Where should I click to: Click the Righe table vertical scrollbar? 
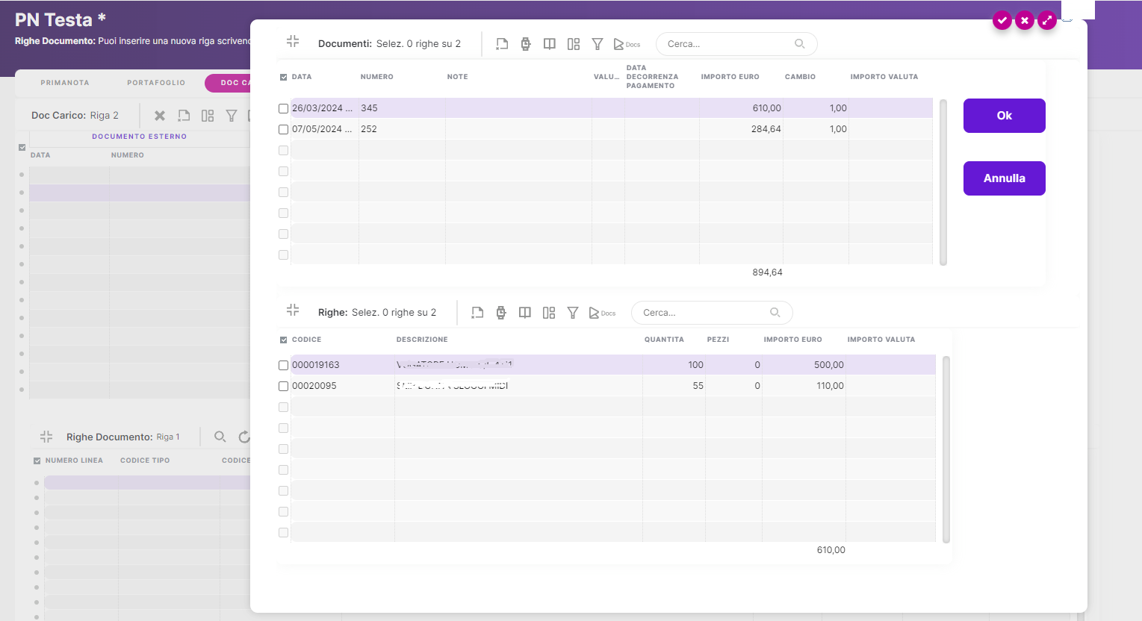coord(946,449)
